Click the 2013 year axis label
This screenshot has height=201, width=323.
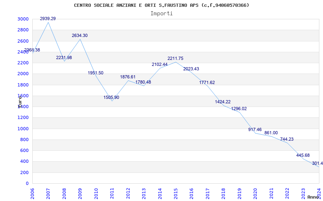click(144, 193)
